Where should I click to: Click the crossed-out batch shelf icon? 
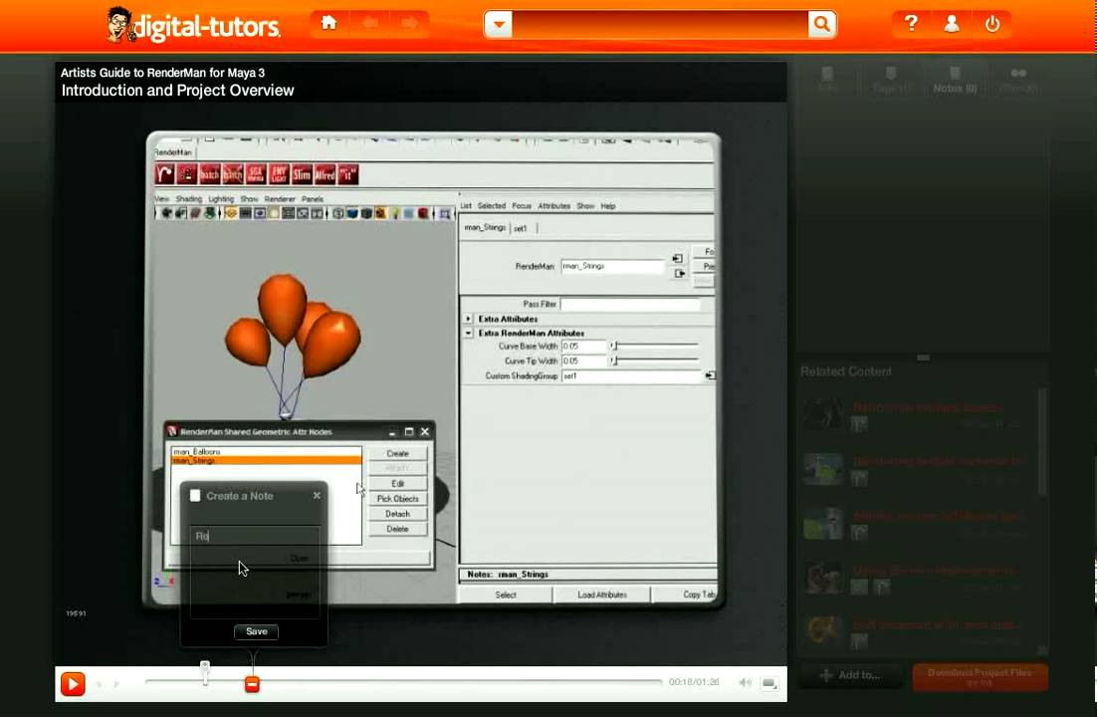pyautogui.click(x=232, y=174)
